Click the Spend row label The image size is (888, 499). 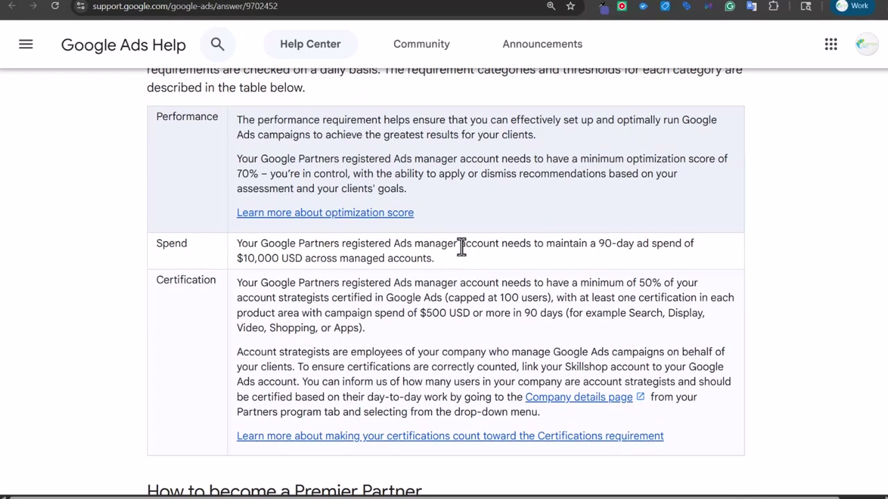(171, 243)
